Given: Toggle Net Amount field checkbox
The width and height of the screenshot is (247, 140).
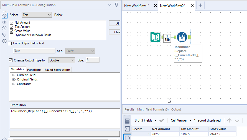Looking at the screenshot, I should pyautogui.click(x=11, y=23).
